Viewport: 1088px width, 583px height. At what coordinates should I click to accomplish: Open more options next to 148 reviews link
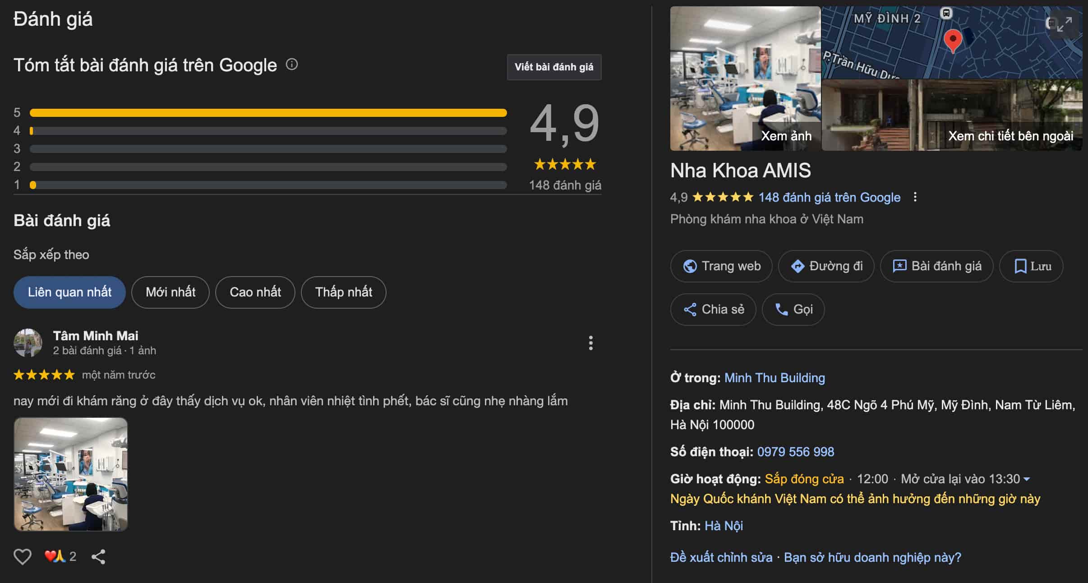tap(915, 197)
